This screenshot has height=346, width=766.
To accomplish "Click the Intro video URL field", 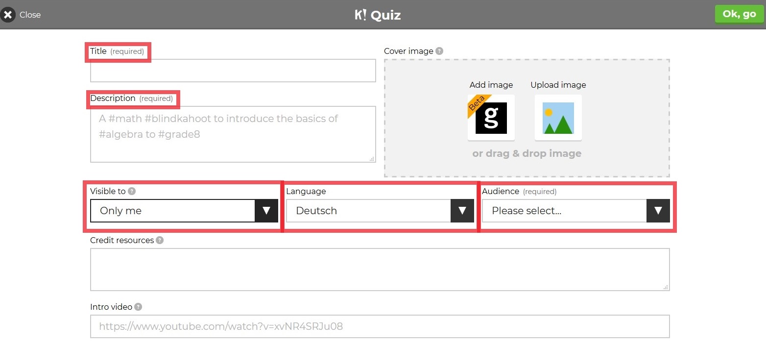I will (380, 326).
